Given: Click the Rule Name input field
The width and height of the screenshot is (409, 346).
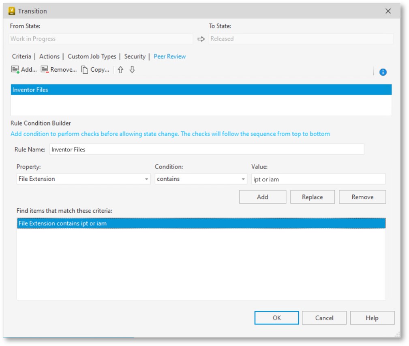Looking at the screenshot, I should tap(207, 150).
